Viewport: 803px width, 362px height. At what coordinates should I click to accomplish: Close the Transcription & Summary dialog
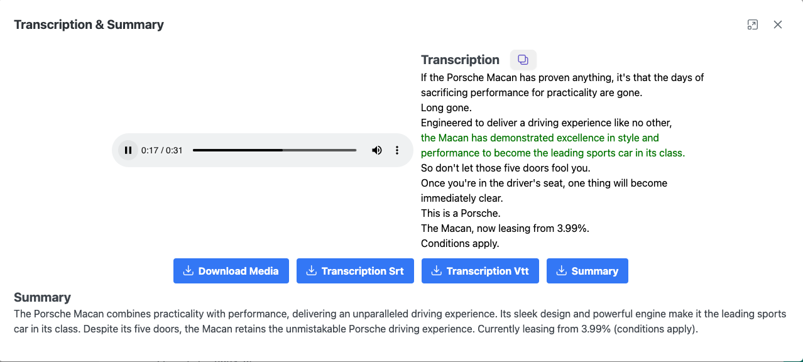point(778,25)
